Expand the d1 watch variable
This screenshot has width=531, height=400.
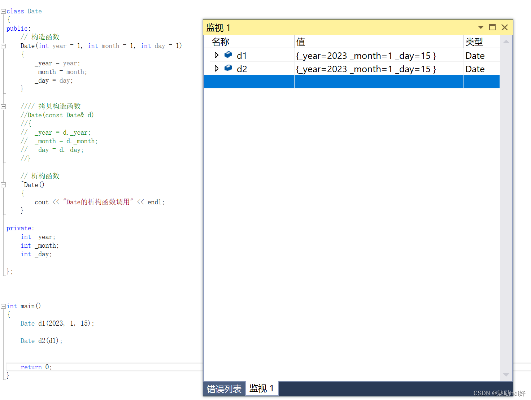216,55
